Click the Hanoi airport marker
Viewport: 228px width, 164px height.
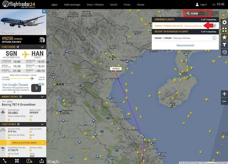[113, 55]
